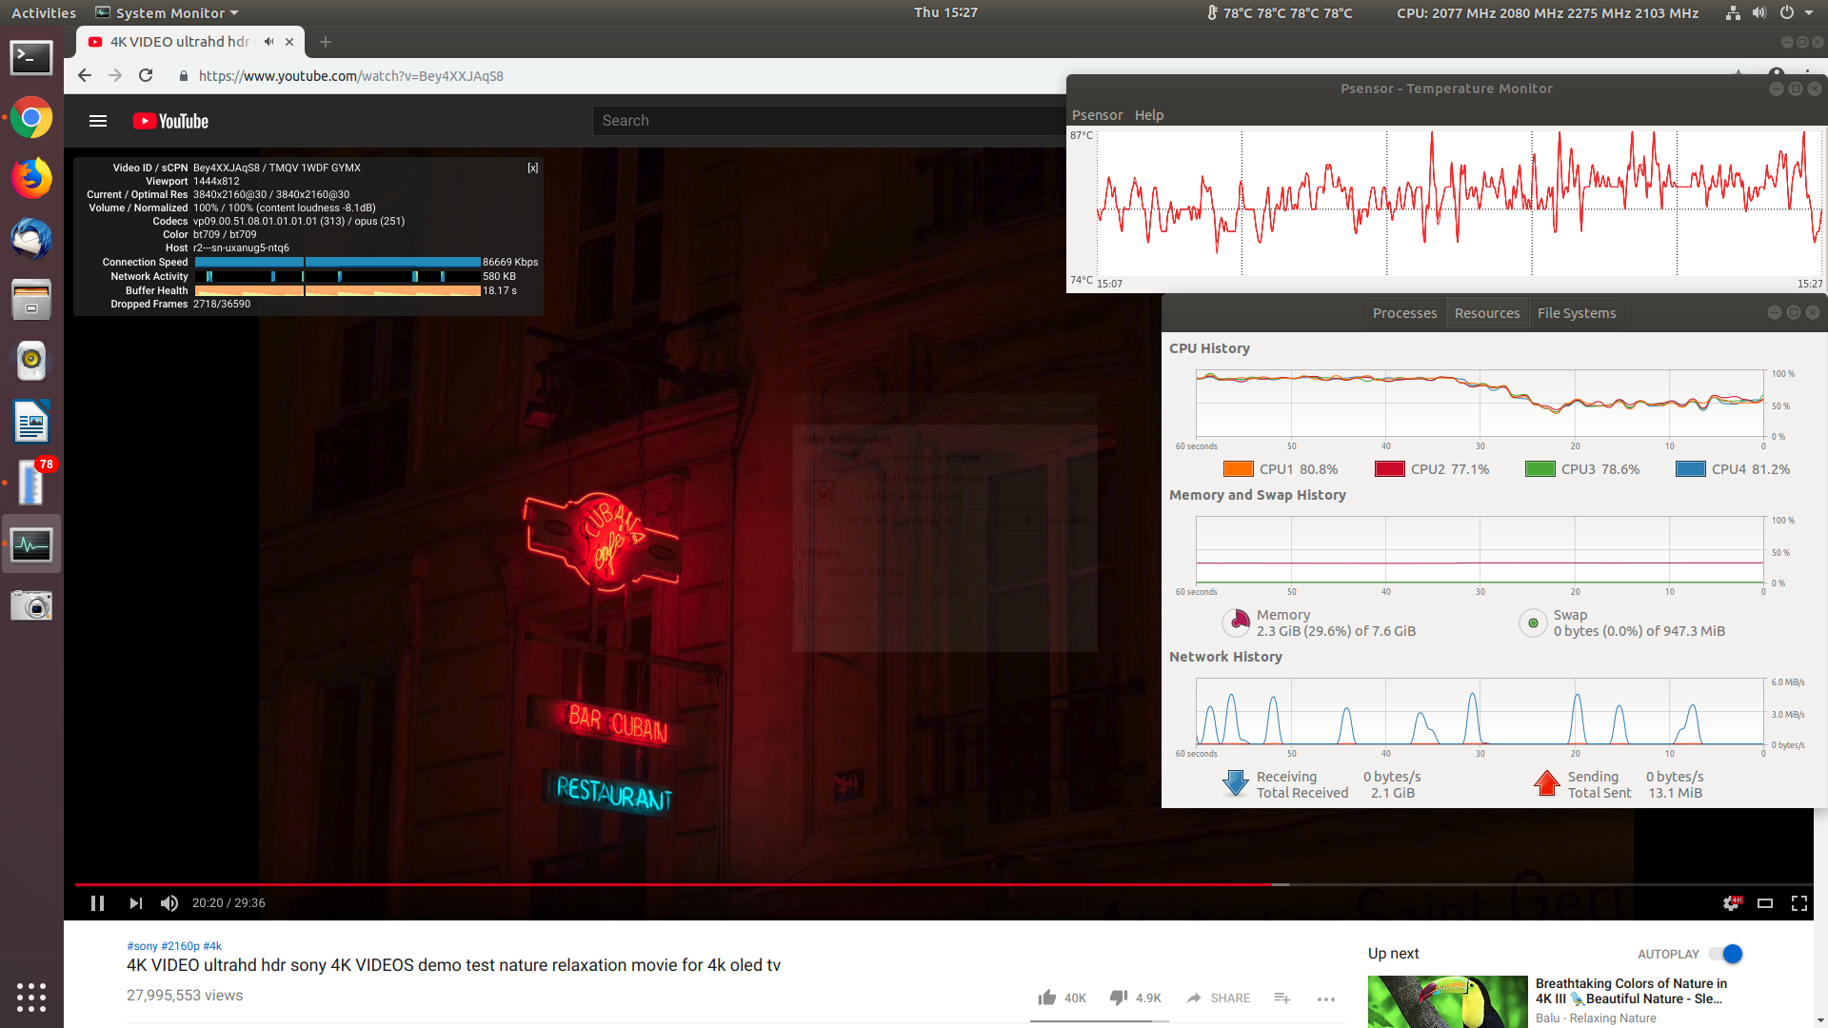Go to YouTube home via logo

171,121
